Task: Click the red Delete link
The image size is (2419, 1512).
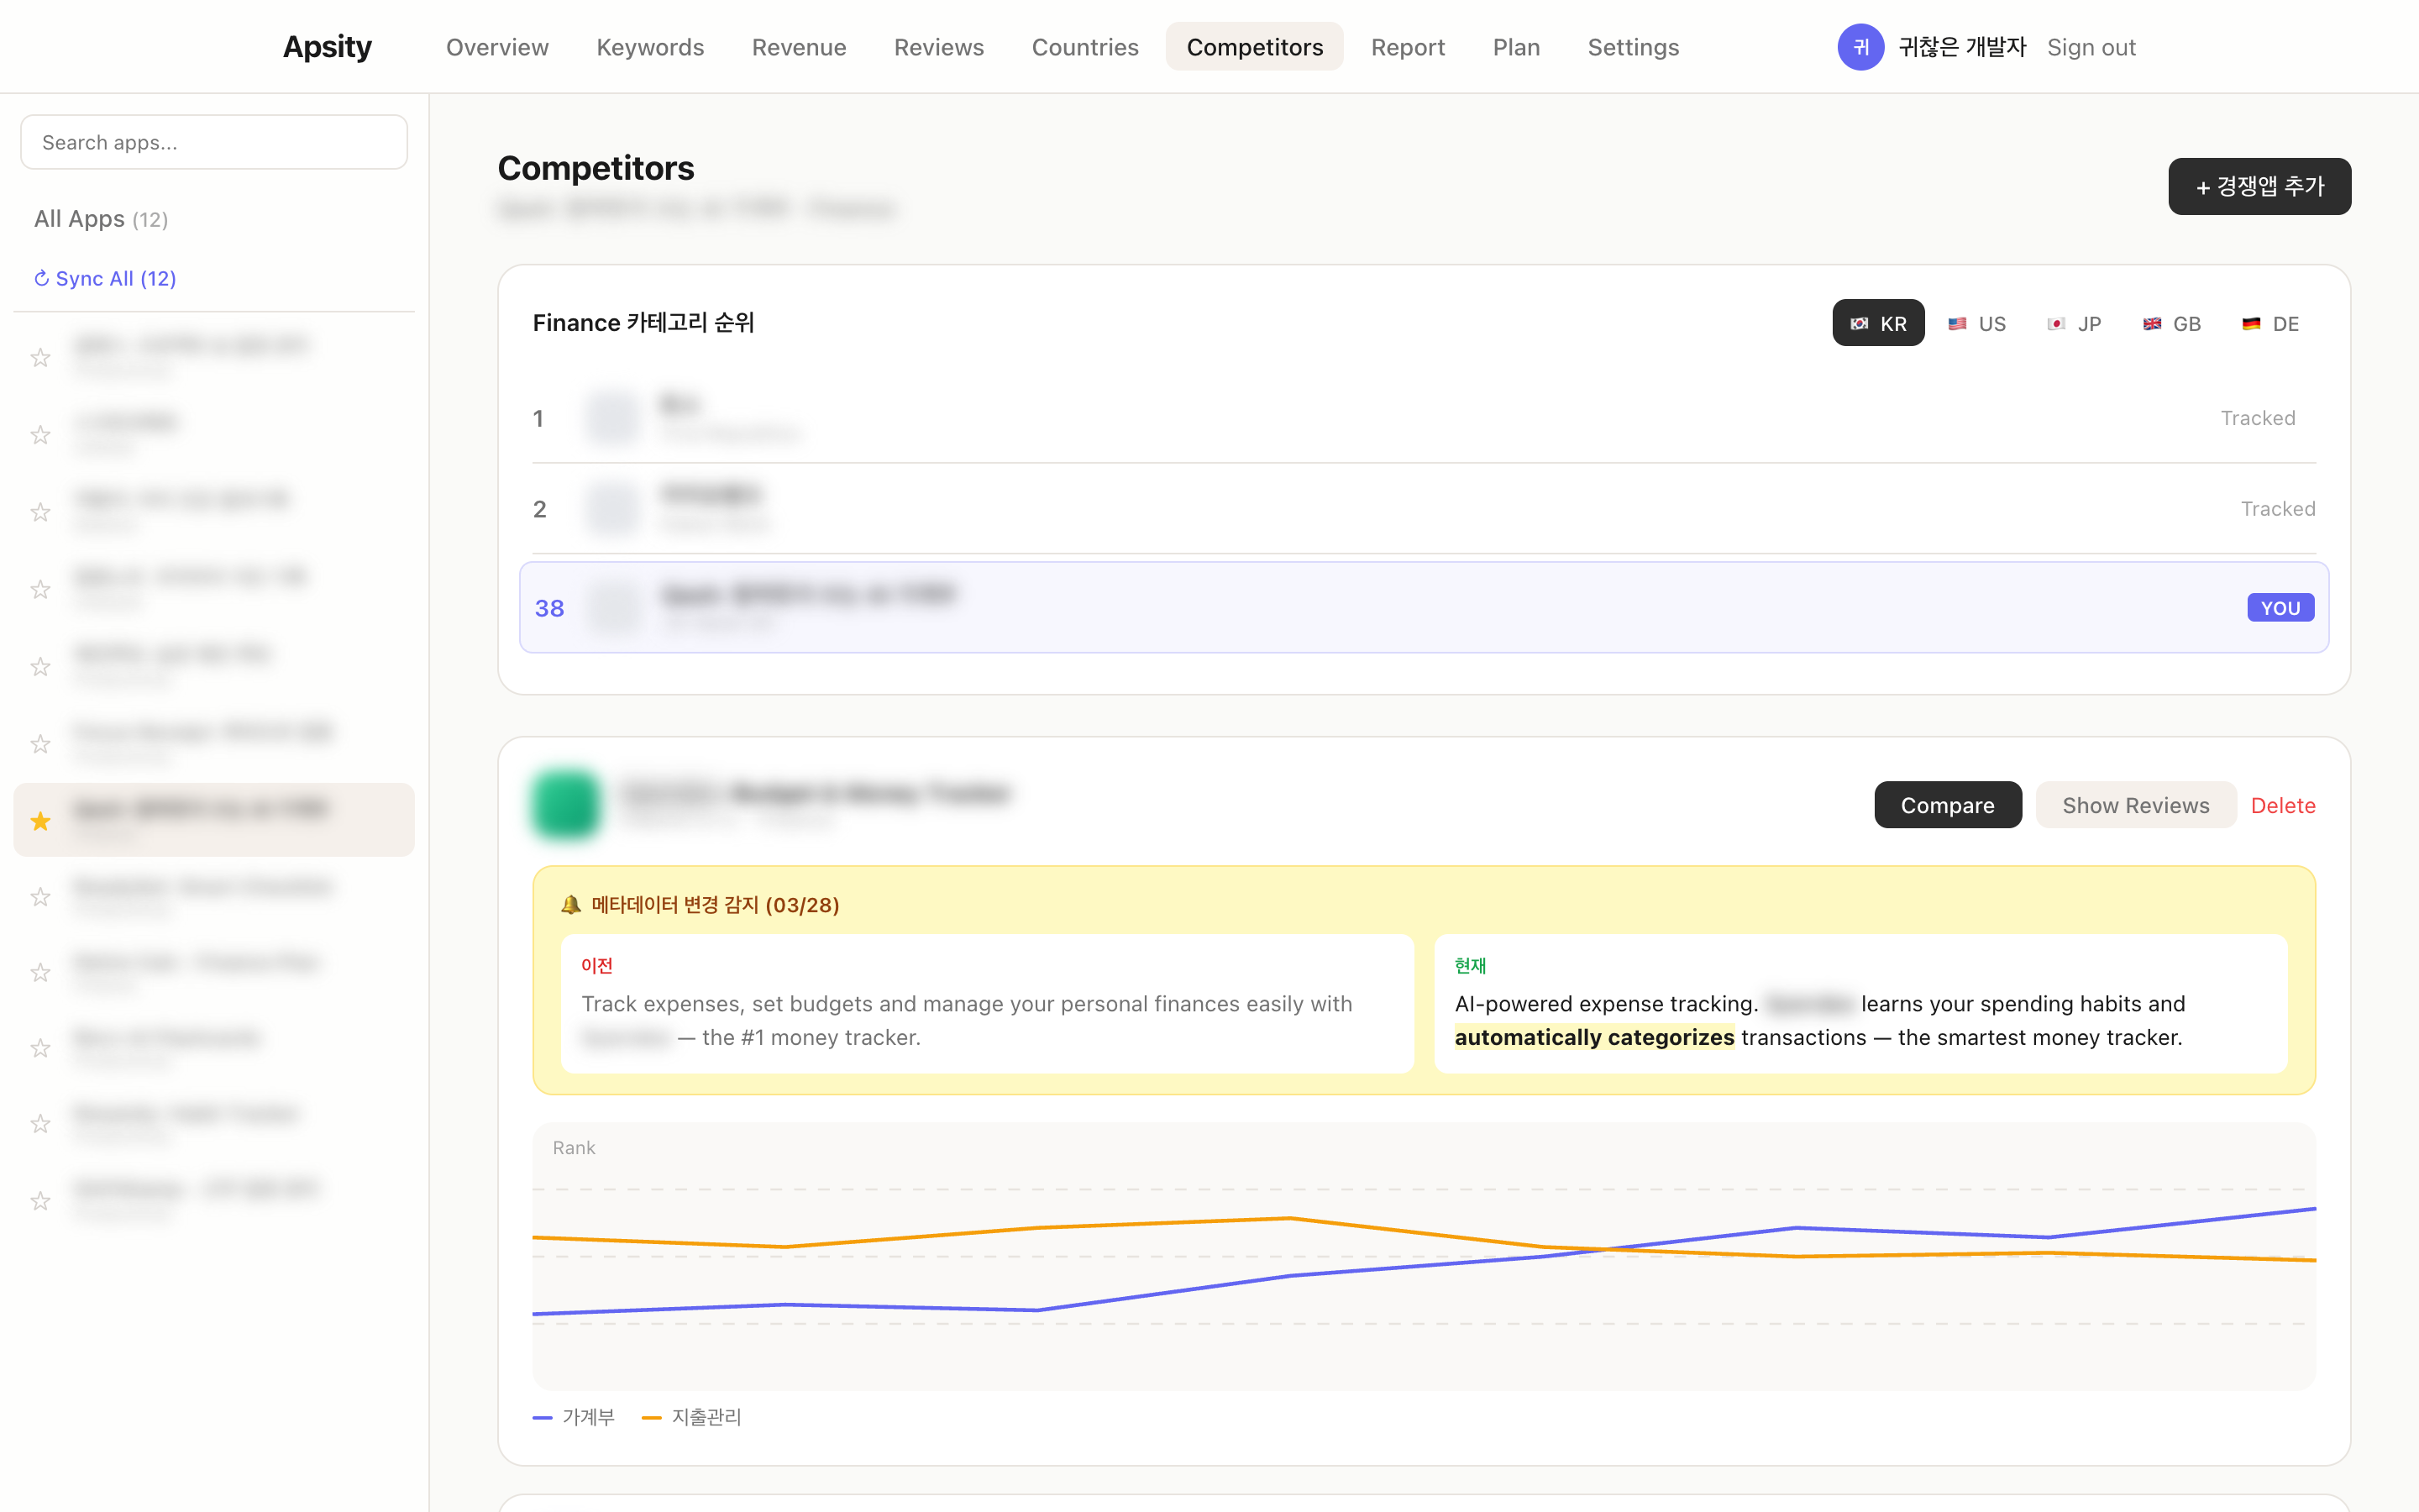Action: pos(2282,805)
